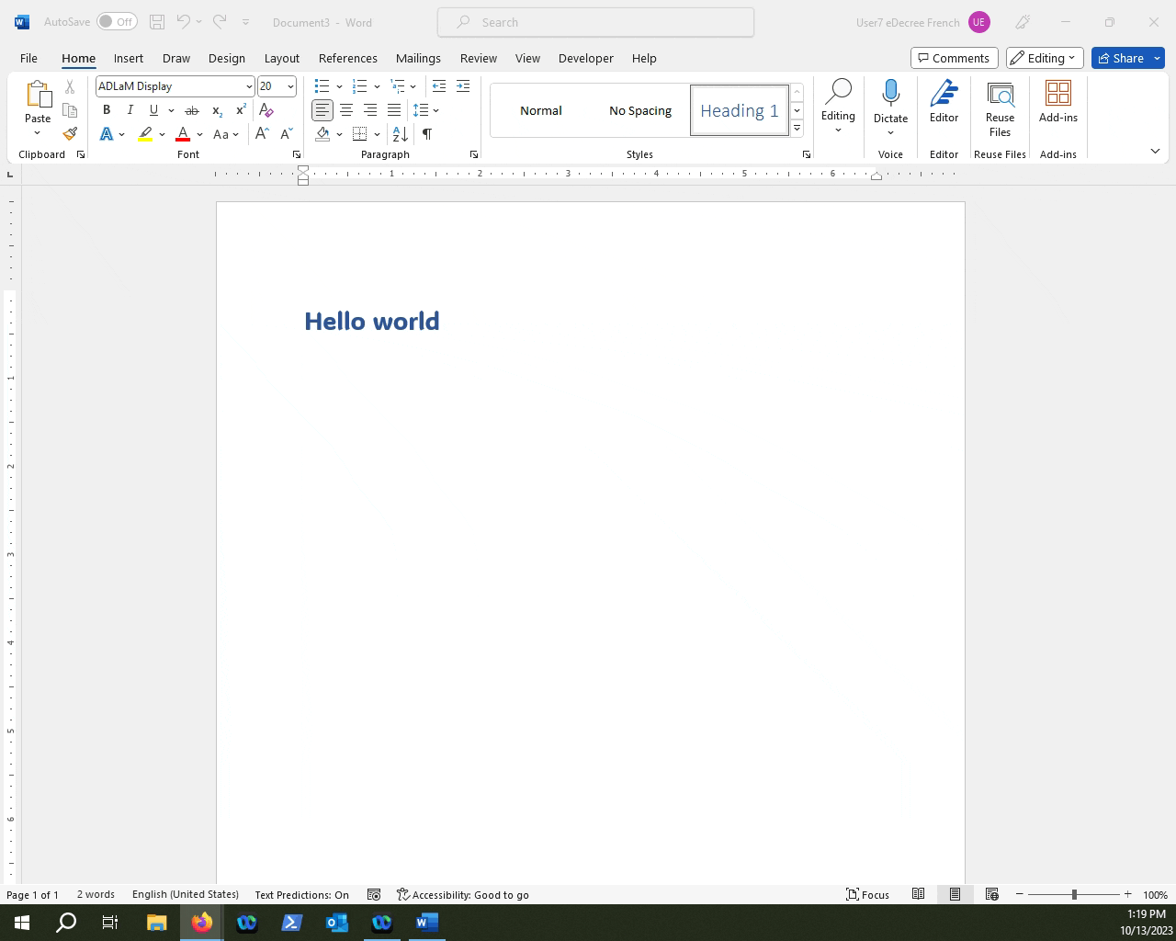The width and height of the screenshot is (1176, 941).
Task: Toggle bold formatting
Action: pos(107,109)
